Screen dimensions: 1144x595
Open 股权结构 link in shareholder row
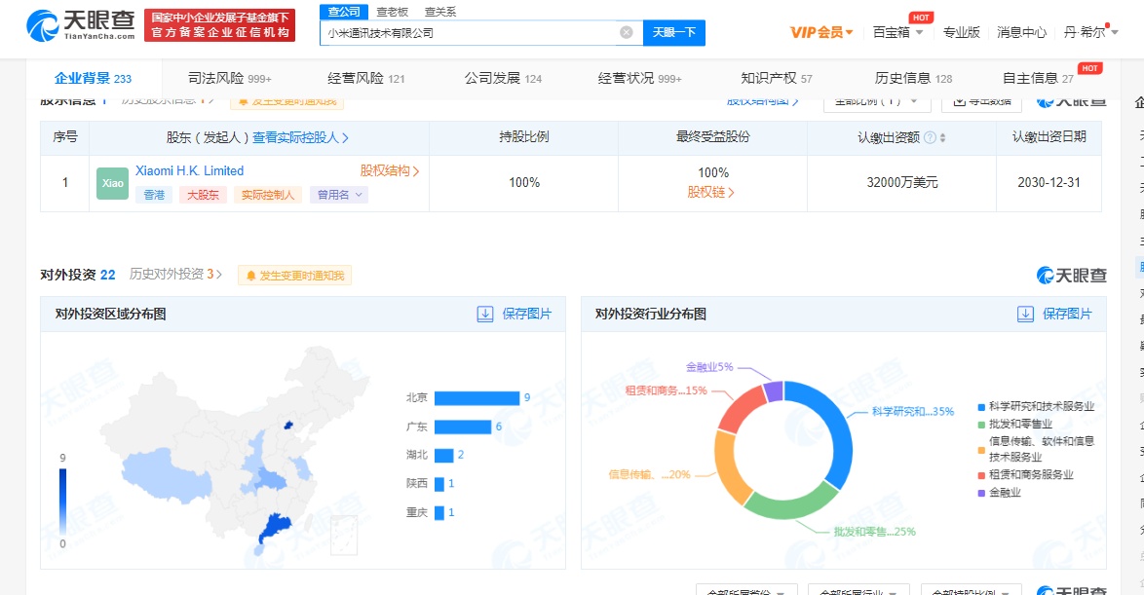(x=390, y=170)
